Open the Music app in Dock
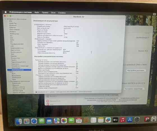 (x=123, y=120)
